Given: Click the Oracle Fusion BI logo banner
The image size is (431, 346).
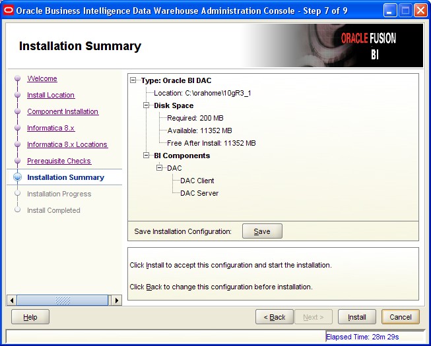Looking at the screenshot, I should [368, 46].
